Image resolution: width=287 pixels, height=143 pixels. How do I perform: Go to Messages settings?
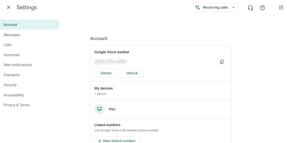click(12, 35)
